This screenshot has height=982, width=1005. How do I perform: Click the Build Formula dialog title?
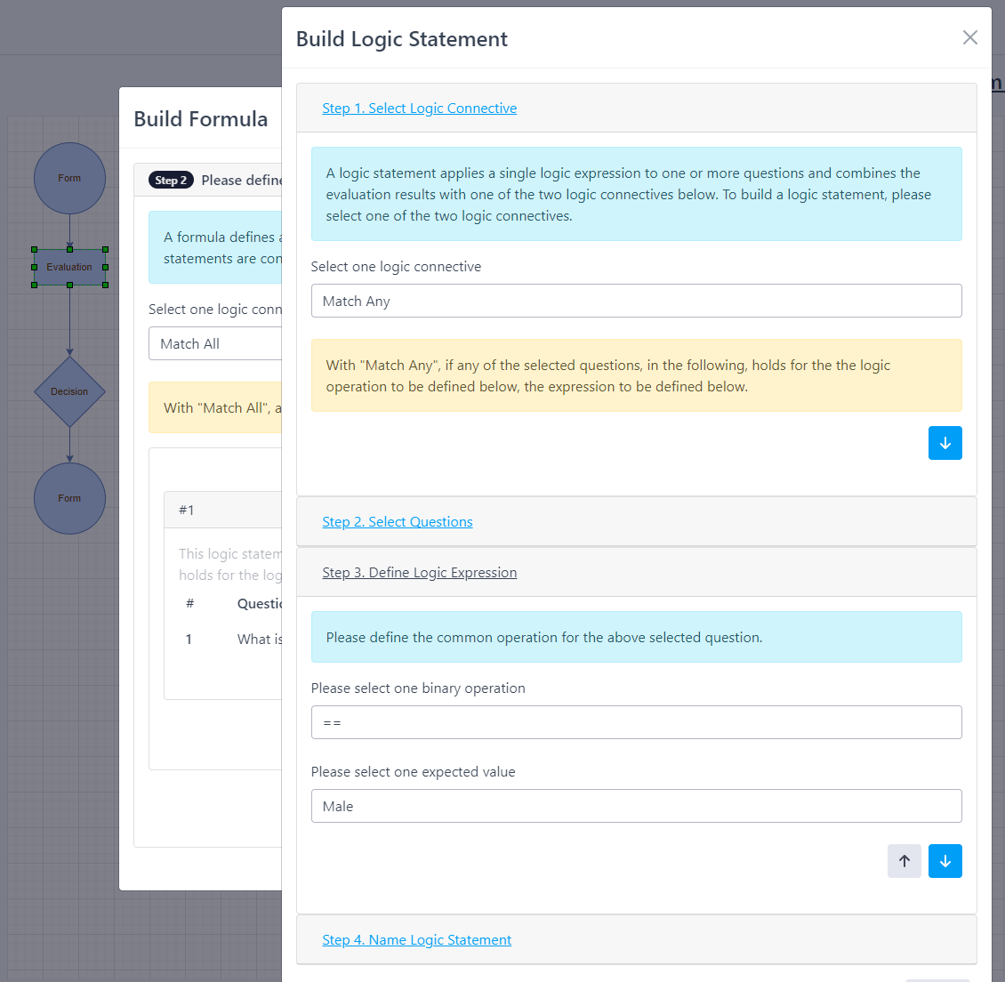point(201,119)
